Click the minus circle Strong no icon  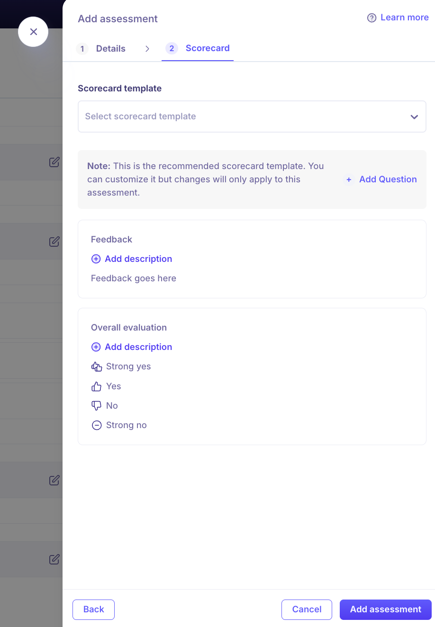click(x=97, y=425)
